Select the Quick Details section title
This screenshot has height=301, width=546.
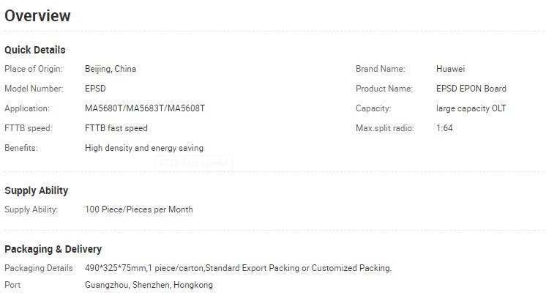[35, 50]
